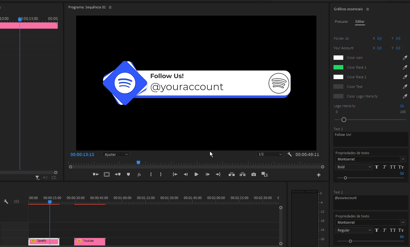This screenshot has height=247, width=410.
Task: Click Text 1 font size slider handle
Action: (x=345, y=178)
